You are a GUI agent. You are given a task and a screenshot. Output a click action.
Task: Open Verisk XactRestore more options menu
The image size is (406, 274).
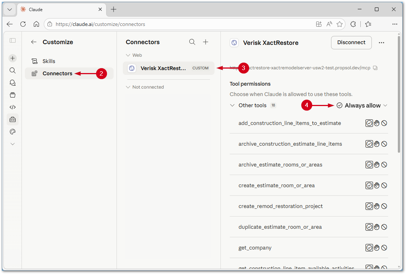382,43
